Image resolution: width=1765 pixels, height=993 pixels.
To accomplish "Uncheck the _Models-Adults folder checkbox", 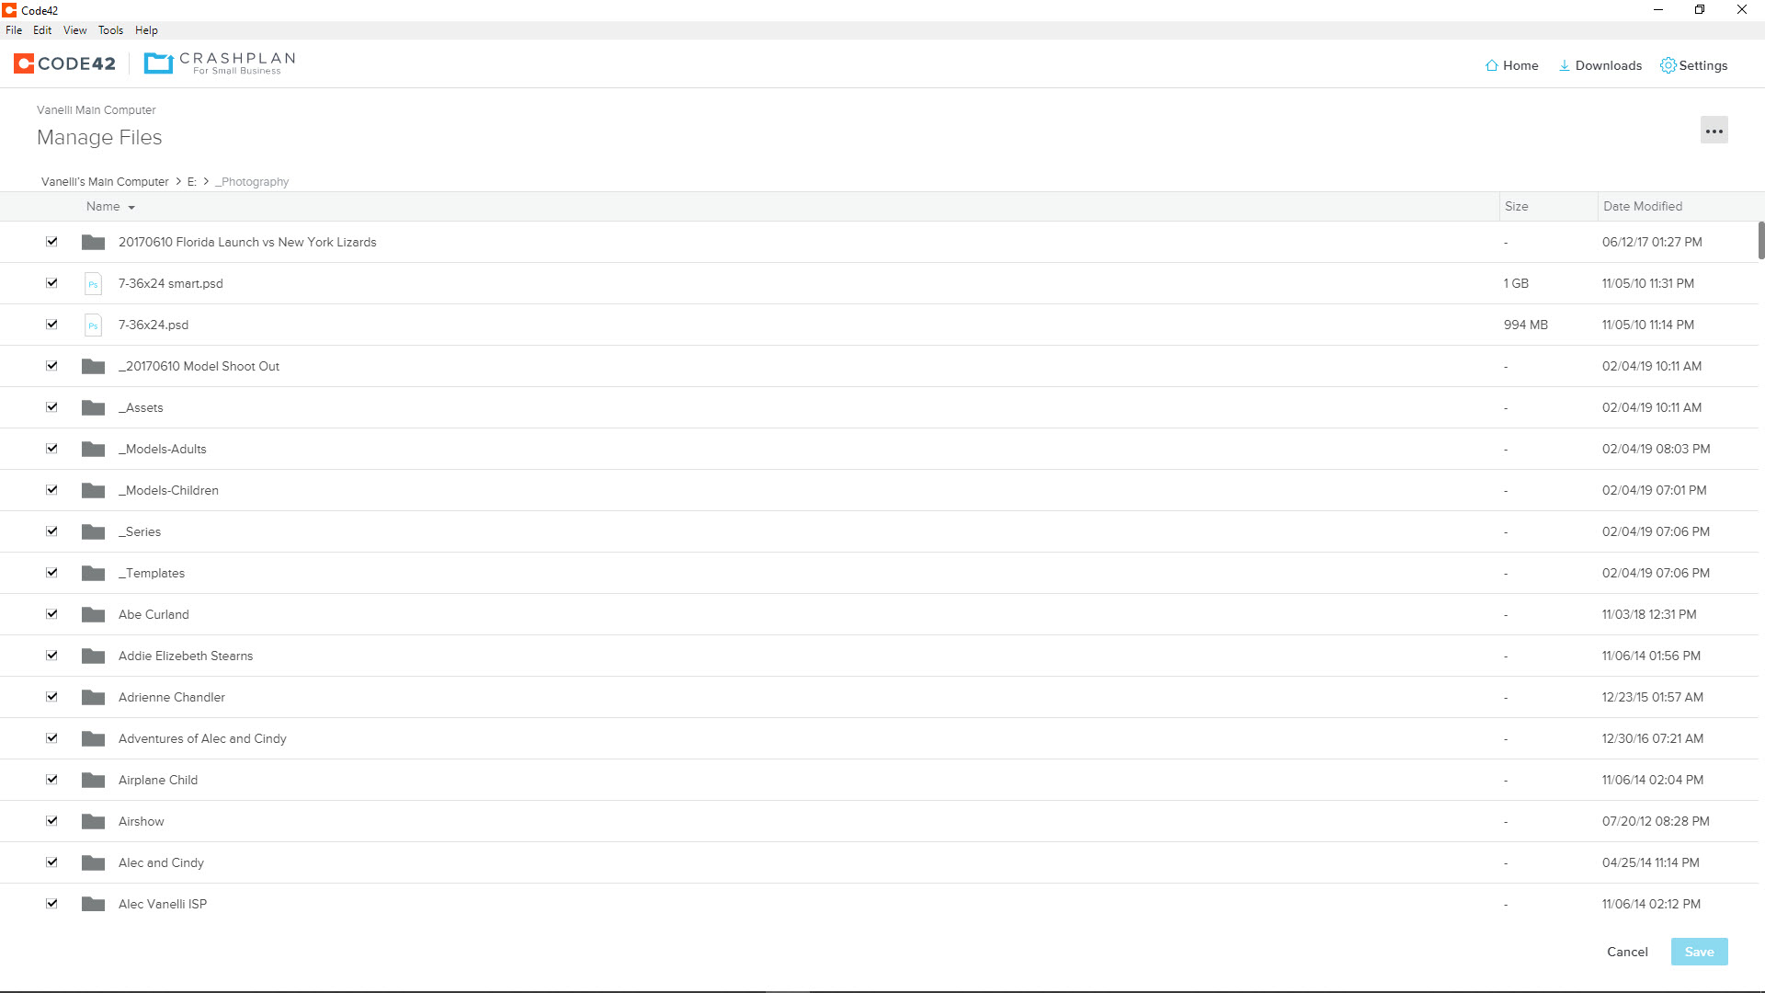I will pyautogui.click(x=51, y=449).
